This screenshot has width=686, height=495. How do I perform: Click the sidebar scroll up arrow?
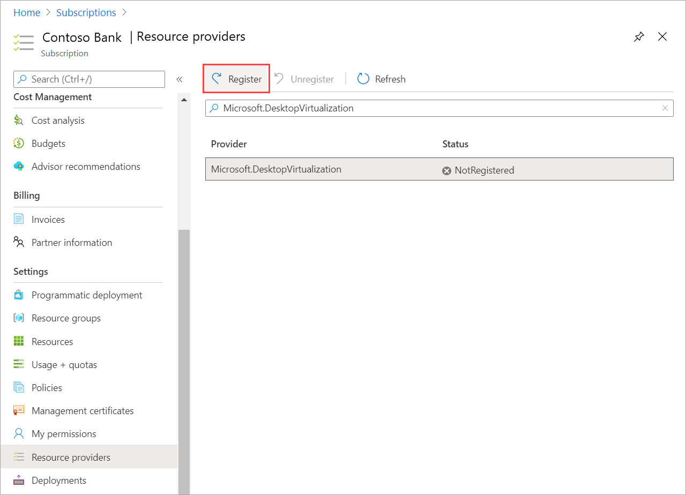coord(184,100)
